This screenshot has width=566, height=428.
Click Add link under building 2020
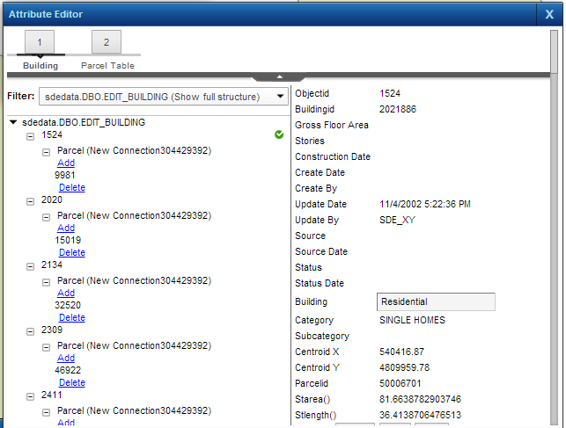[x=66, y=228]
